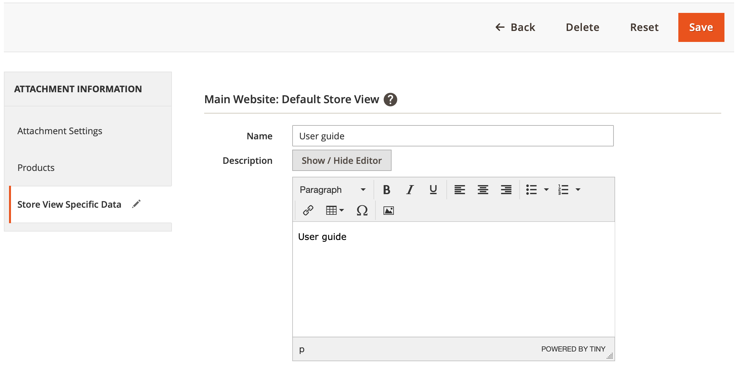The image size is (738, 367).
Task: Open the Paragraph format dropdown
Action: point(333,190)
